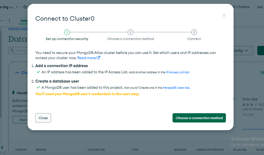Open the organization settings gear icon
Viewport: 264px width, 155px height.
tap(25, 7)
